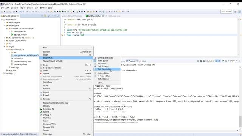Toggle Show Console on standard output change
Screen dimensions: 242x136
pos(216,61)
